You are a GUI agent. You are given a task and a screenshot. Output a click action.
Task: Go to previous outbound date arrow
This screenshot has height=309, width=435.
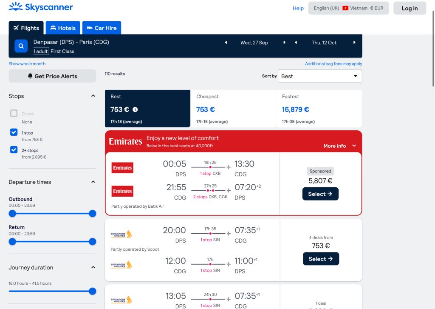click(x=226, y=43)
